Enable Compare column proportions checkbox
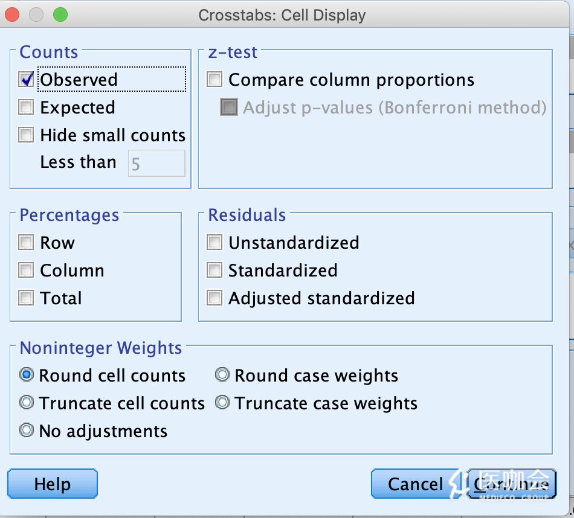574x518 pixels. tap(215, 80)
